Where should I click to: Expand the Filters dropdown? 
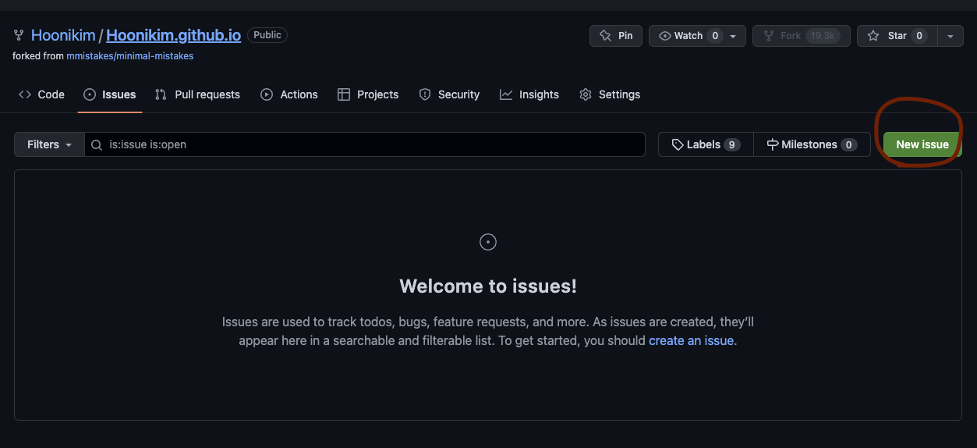pyautogui.click(x=49, y=144)
